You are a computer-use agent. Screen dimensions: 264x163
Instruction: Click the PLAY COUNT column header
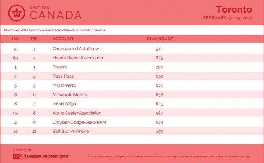(x=160, y=39)
